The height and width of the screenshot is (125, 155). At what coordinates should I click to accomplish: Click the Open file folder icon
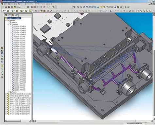6,7
